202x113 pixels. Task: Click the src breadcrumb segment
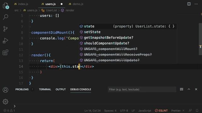pyautogui.click(x=16, y=10)
